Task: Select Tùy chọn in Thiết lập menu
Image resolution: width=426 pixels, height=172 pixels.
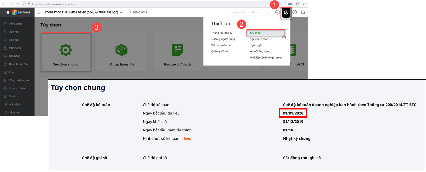Action: coord(255,33)
